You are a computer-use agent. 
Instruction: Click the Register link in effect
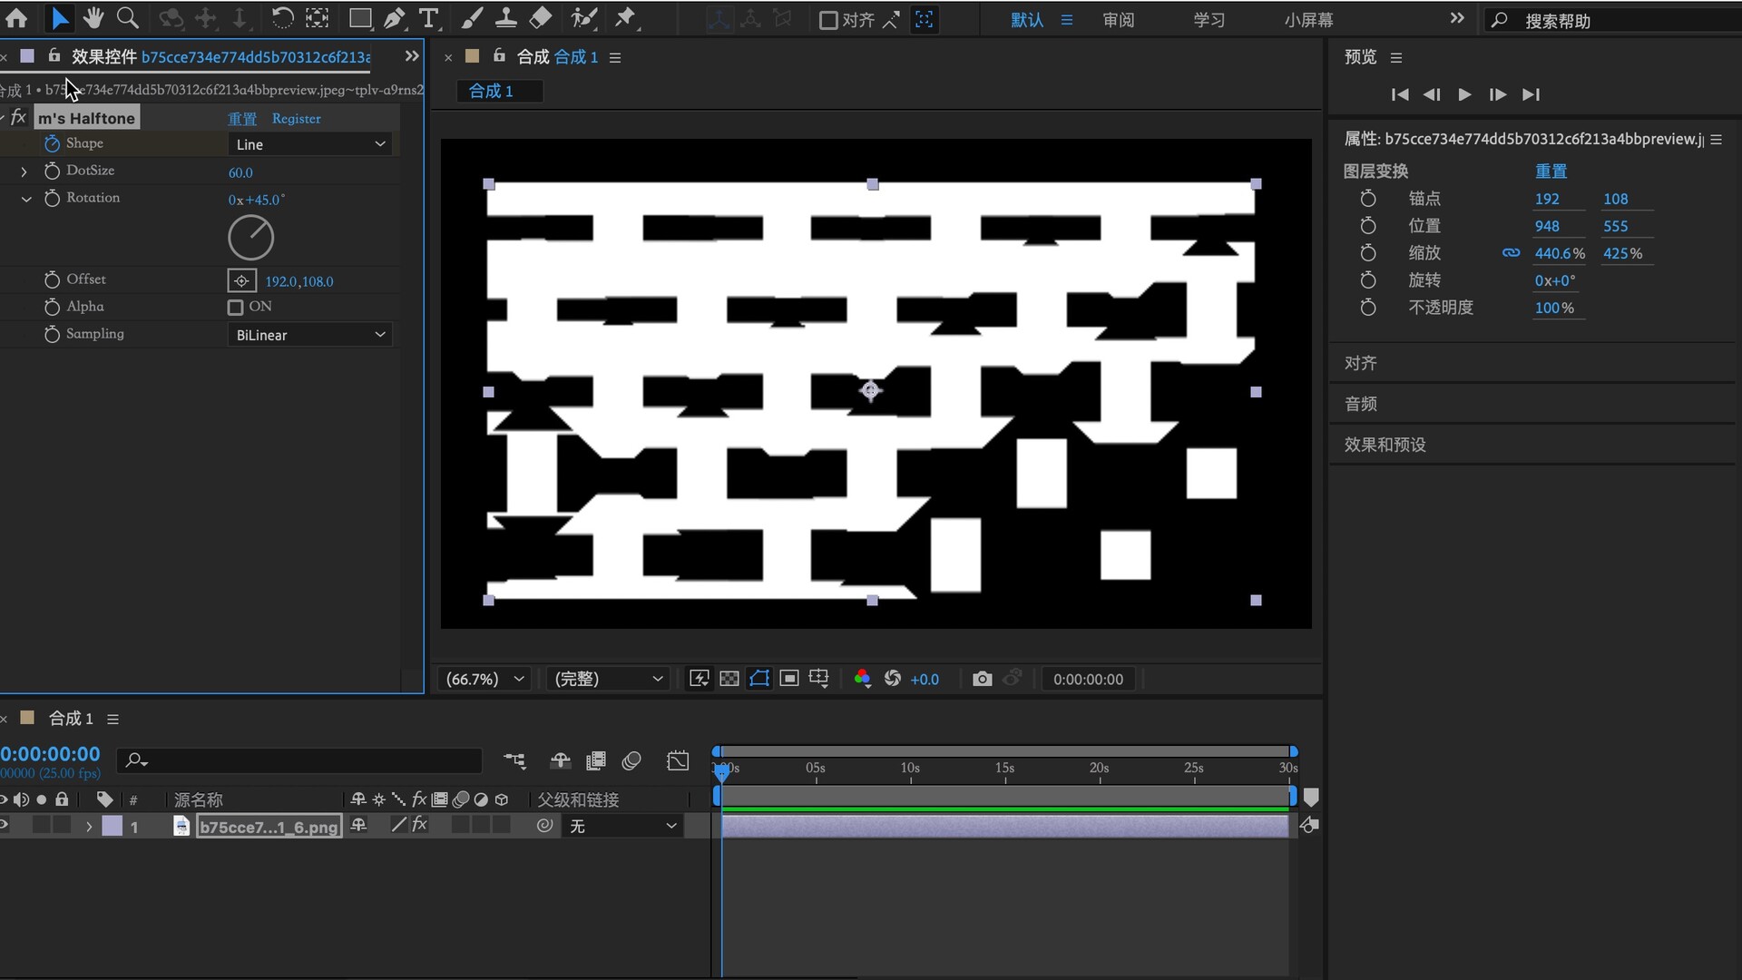click(296, 119)
